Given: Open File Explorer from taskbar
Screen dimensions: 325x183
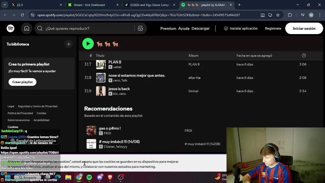Looking at the screenshot, I should pos(68,177).
